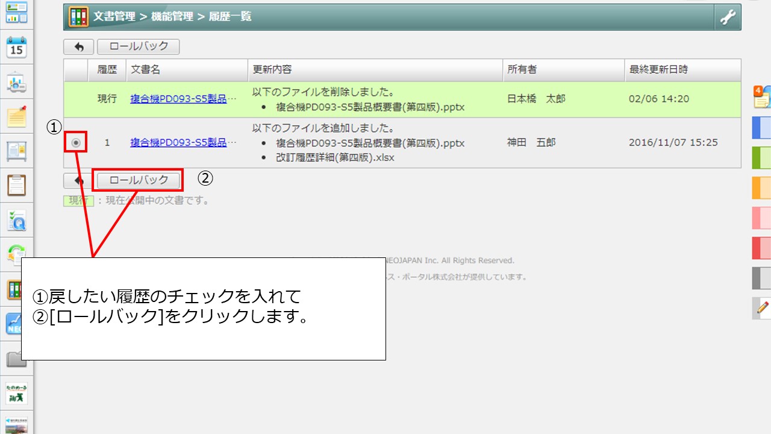Open the clipboard icon in left sidebar

coord(16,185)
